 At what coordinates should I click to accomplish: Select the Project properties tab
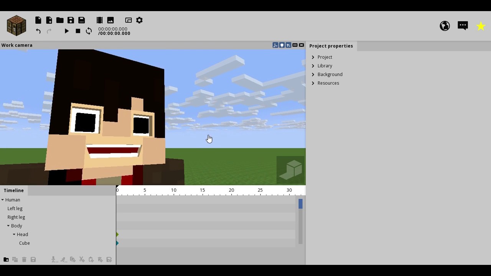331,46
